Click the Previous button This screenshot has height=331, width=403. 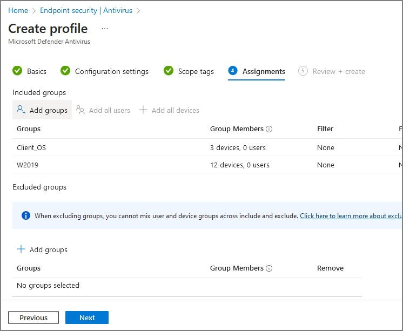pyautogui.click(x=33, y=318)
